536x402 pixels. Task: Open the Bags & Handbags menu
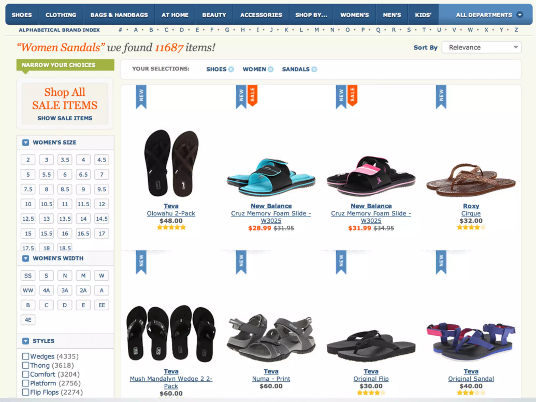point(119,15)
